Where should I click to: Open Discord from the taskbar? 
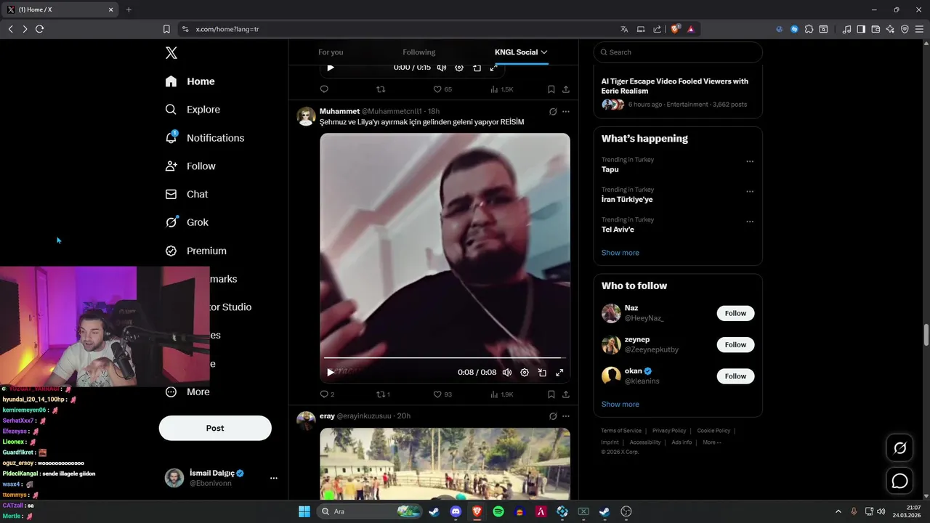point(456,511)
